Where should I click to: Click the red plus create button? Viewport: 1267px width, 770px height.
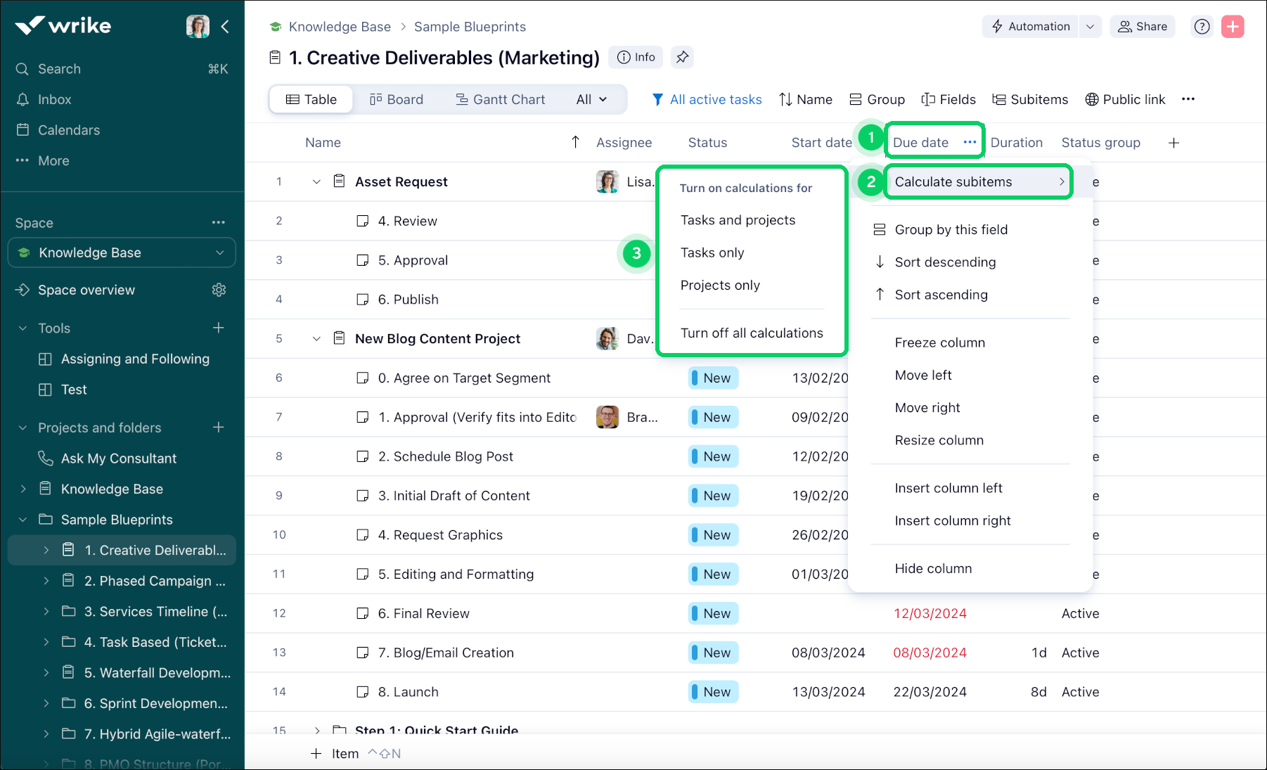click(x=1233, y=27)
